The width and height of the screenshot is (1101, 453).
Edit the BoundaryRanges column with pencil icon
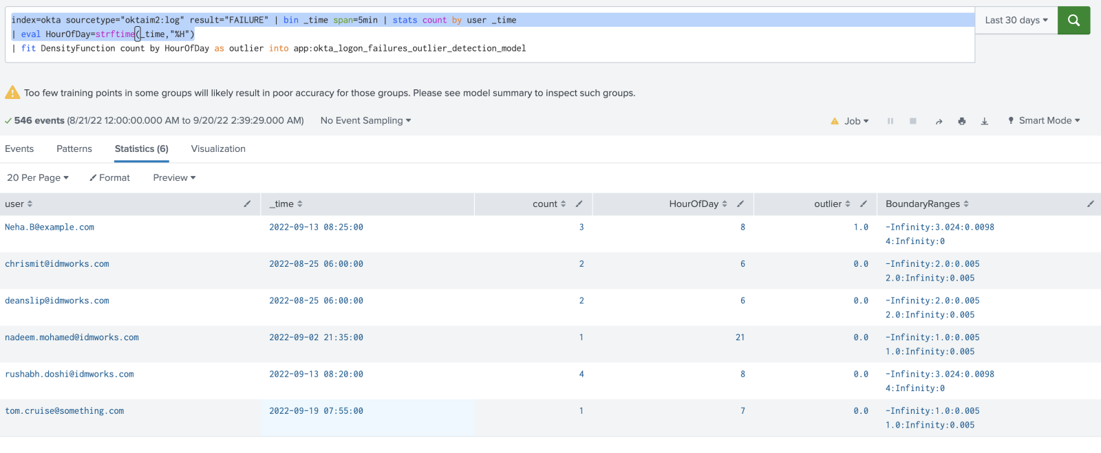click(x=1091, y=204)
